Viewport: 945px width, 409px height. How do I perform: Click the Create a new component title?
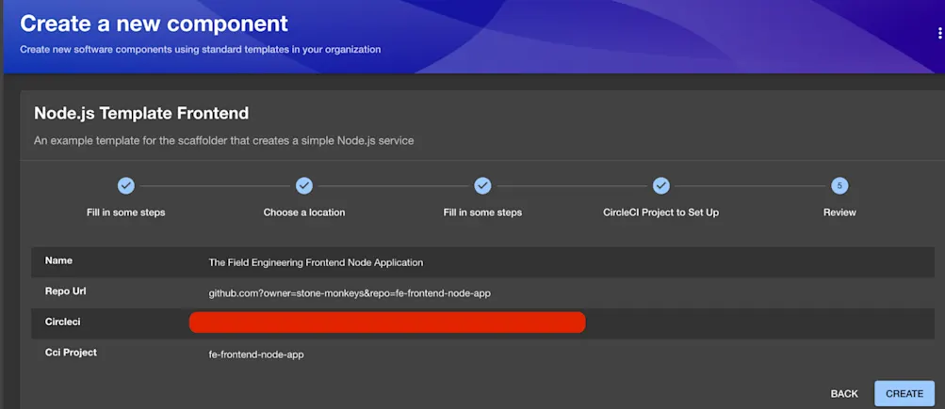155,24
